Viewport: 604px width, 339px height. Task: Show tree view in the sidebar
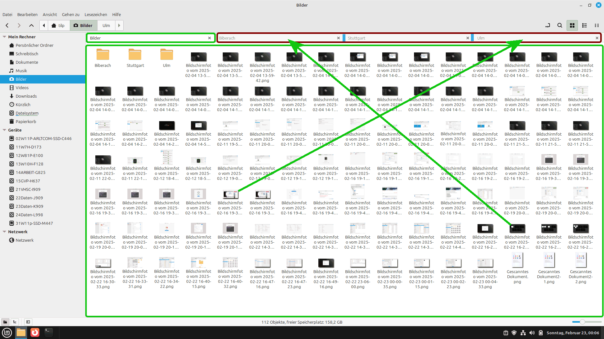pyautogui.click(x=15, y=322)
